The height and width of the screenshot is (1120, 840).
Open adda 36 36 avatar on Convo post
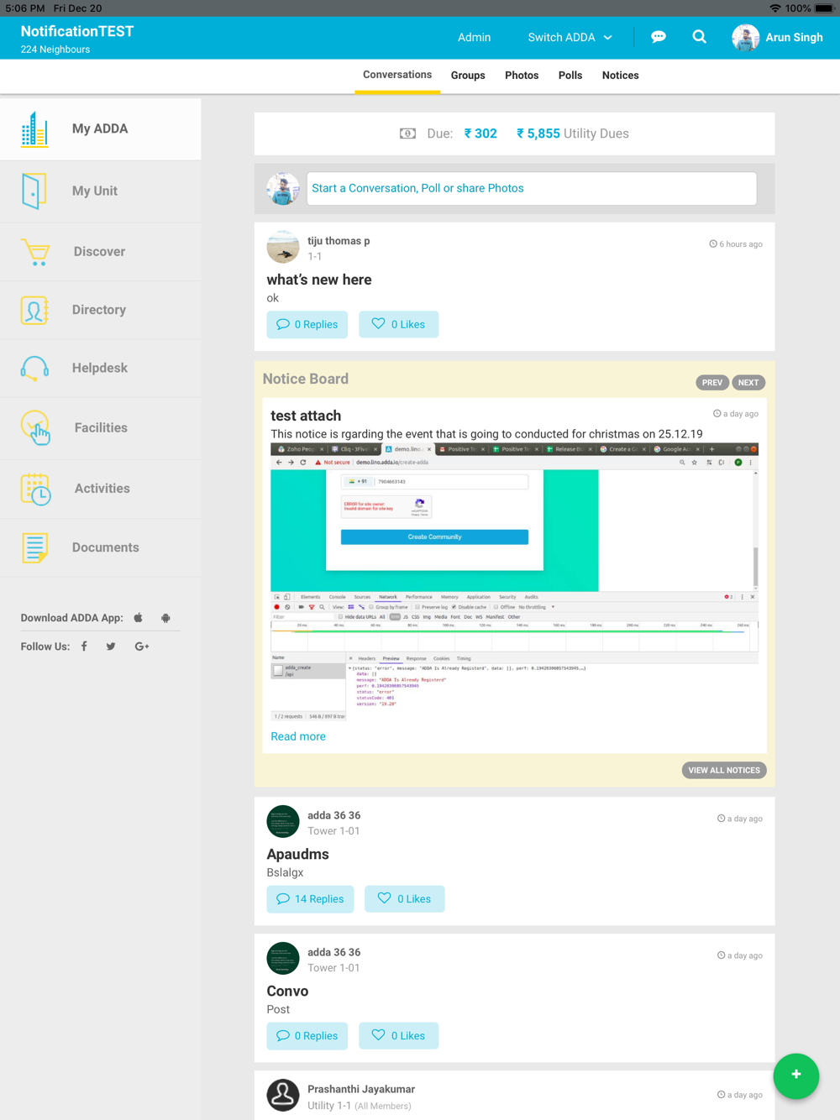283,959
